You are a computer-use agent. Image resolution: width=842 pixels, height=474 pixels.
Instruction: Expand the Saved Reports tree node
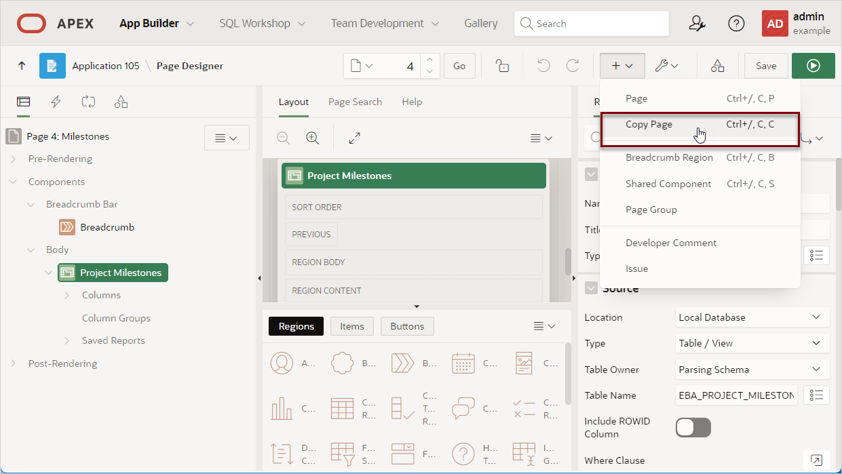(67, 340)
